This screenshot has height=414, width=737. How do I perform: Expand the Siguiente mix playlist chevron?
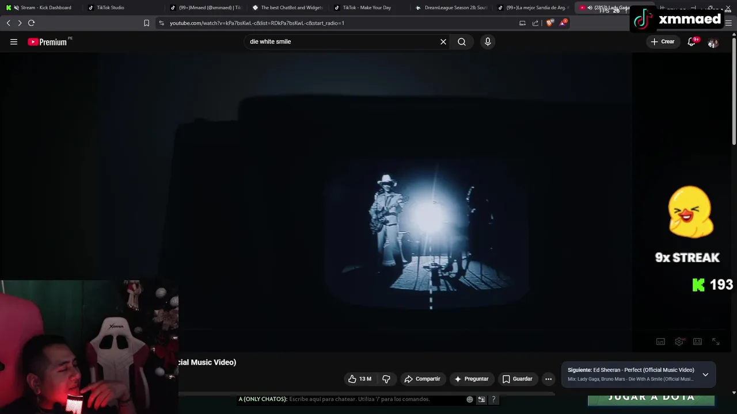[705, 374]
